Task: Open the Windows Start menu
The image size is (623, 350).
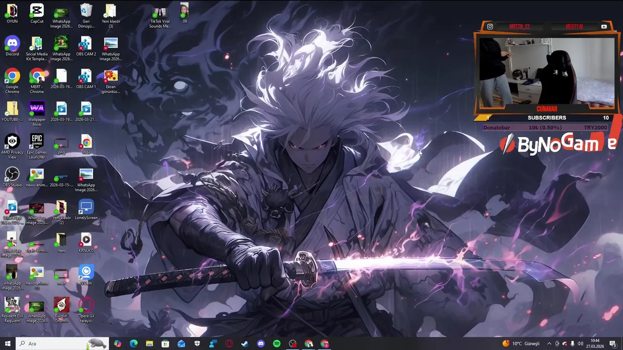Action: (x=7, y=344)
